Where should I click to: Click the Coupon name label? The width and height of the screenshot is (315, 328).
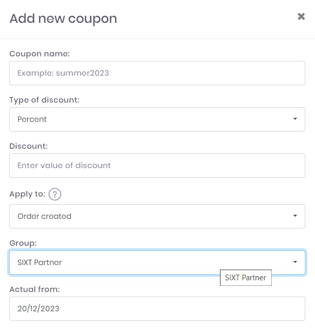[x=40, y=54]
